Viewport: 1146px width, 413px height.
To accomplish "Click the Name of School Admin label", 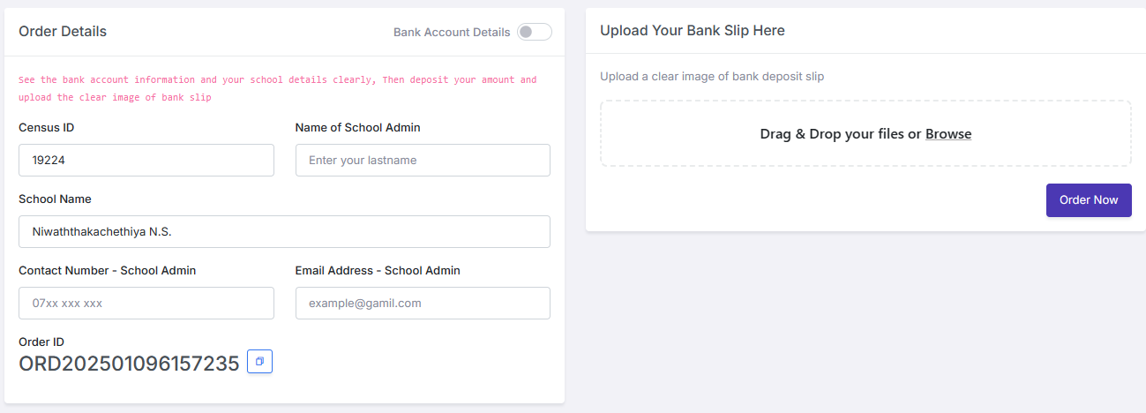I will (x=357, y=127).
